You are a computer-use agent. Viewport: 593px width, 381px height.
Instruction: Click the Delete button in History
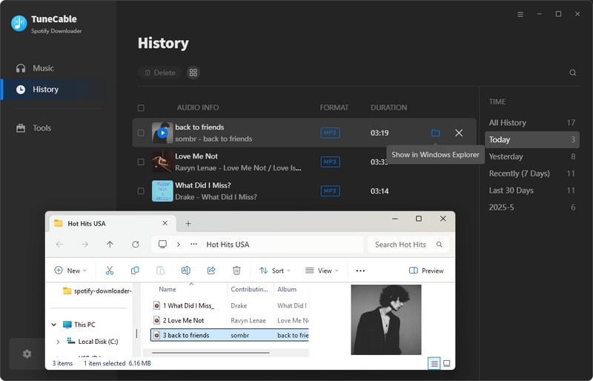[x=160, y=73]
